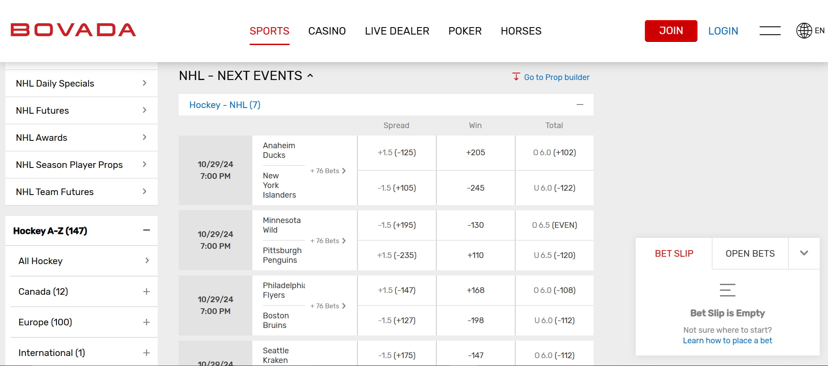Select Boston Bruins spread -1.5 (+127)
The height and width of the screenshot is (366, 828).
[397, 321]
